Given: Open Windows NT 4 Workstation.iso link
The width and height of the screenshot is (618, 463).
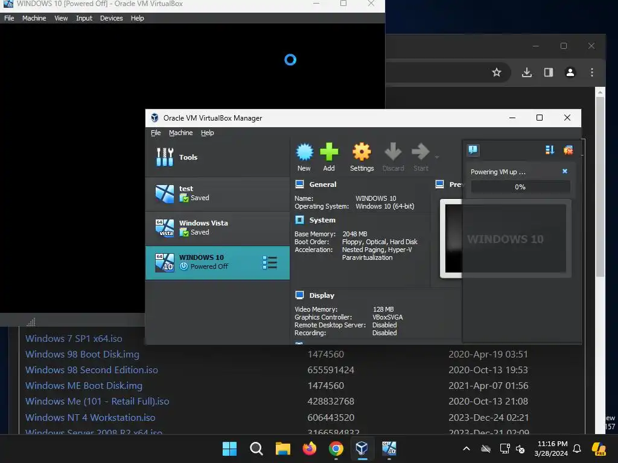Looking at the screenshot, I should (91, 417).
